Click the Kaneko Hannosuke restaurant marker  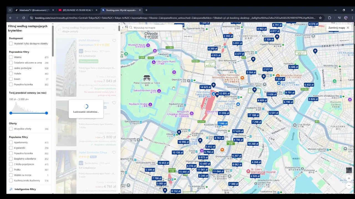(242, 78)
